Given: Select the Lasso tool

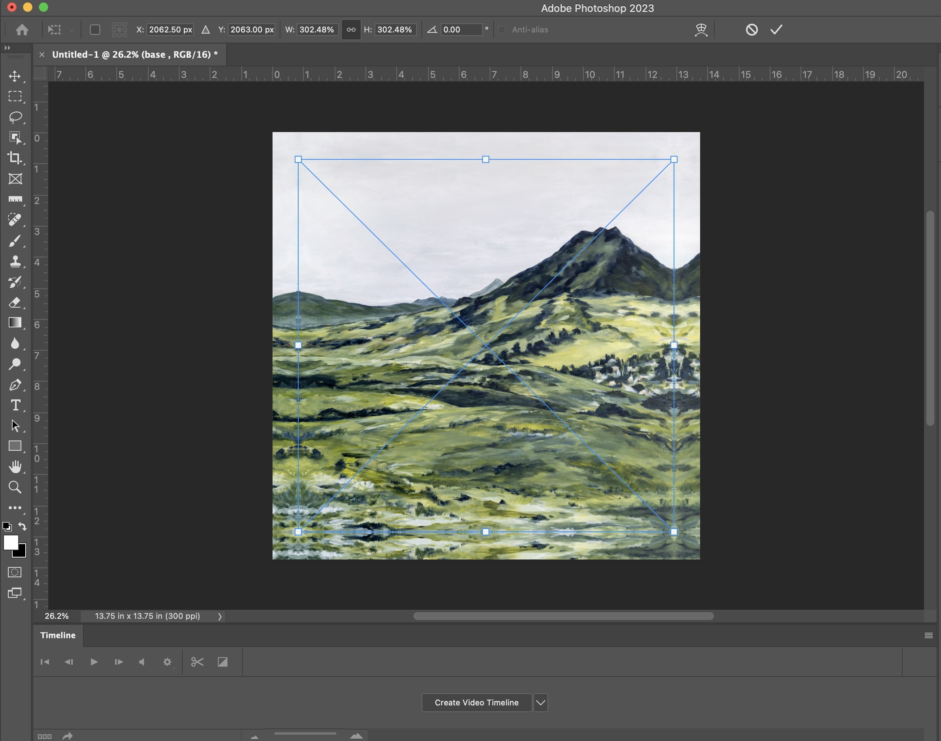Looking at the screenshot, I should [15, 117].
